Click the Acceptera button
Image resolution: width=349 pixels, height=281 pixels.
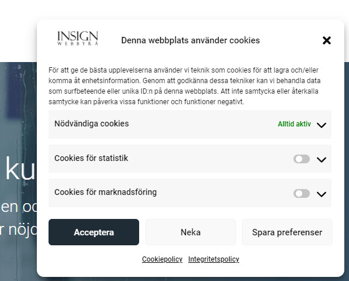point(94,232)
